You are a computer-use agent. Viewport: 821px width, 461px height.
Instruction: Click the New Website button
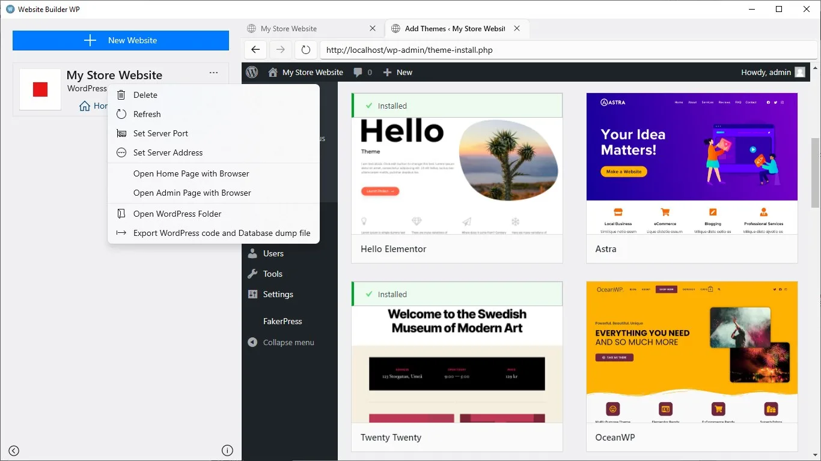[x=121, y=40]
